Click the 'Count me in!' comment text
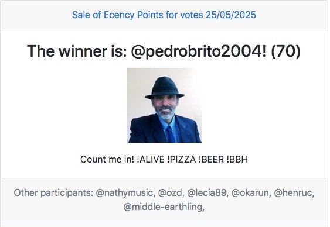Image resolution: width=330 pixels, height=227 pixels. pos(107,159)
